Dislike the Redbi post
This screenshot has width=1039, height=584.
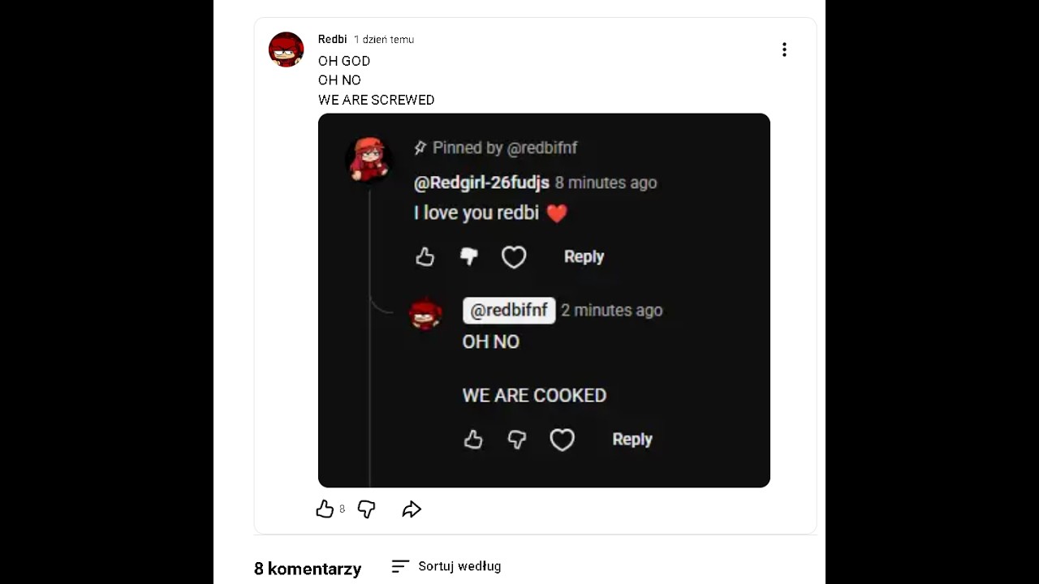(x=367, y=509)
